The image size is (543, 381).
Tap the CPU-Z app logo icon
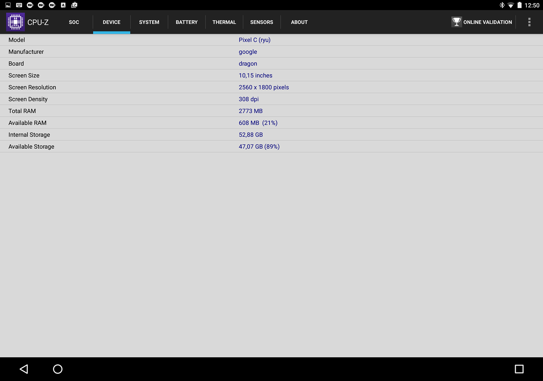pos(15,22)
